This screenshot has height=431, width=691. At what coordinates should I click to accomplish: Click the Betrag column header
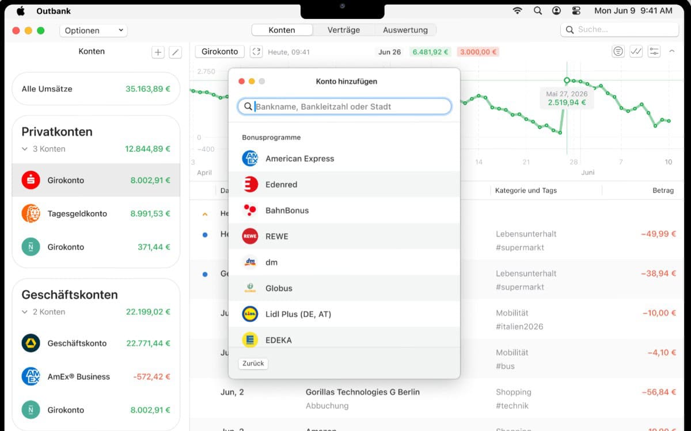click(x=663, y=190)
